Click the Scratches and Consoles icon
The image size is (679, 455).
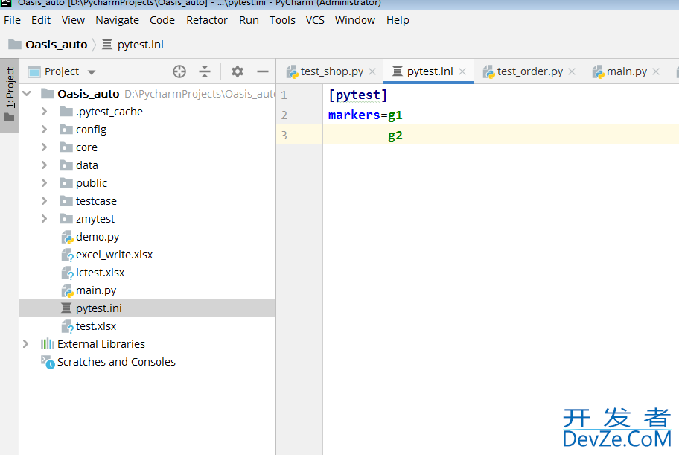coord(47,362)
